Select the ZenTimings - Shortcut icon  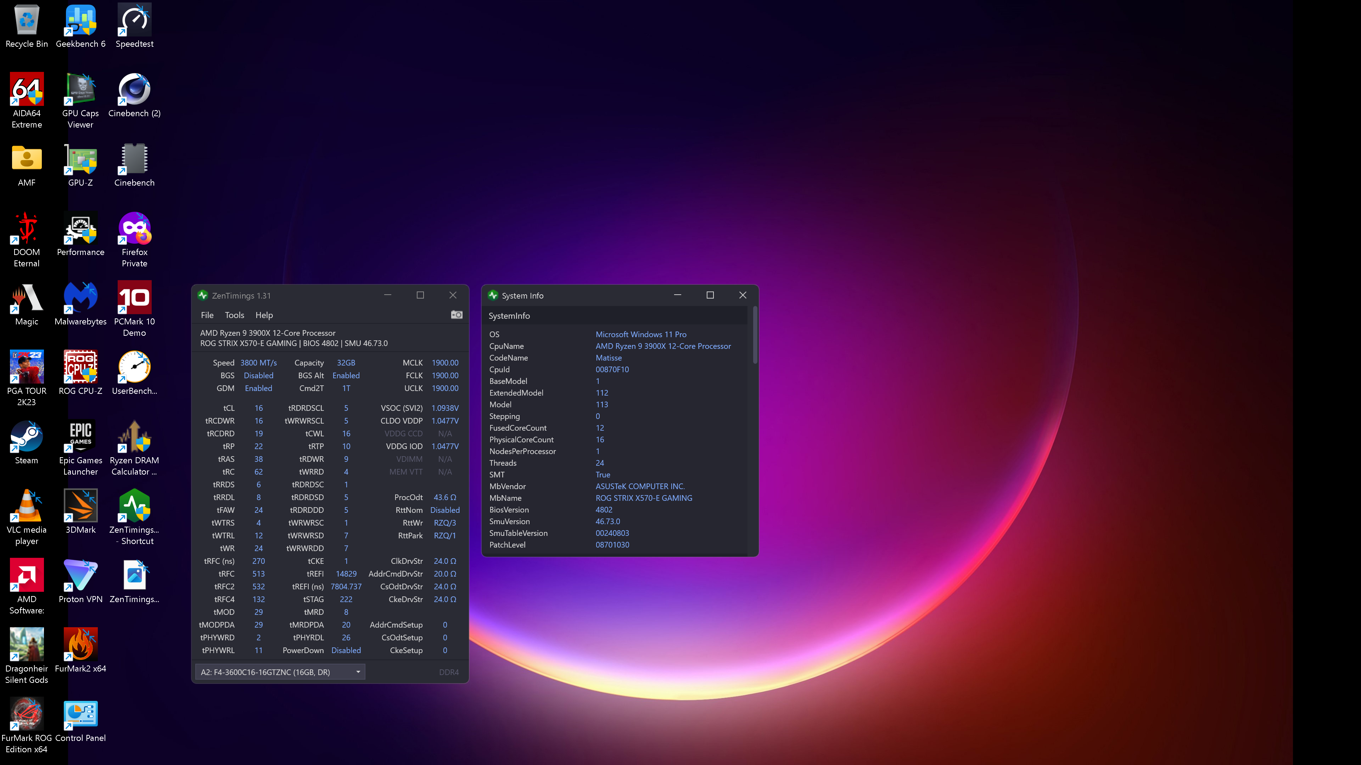click(134, 518)
